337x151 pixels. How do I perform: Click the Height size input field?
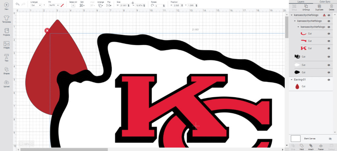point(139,5)
